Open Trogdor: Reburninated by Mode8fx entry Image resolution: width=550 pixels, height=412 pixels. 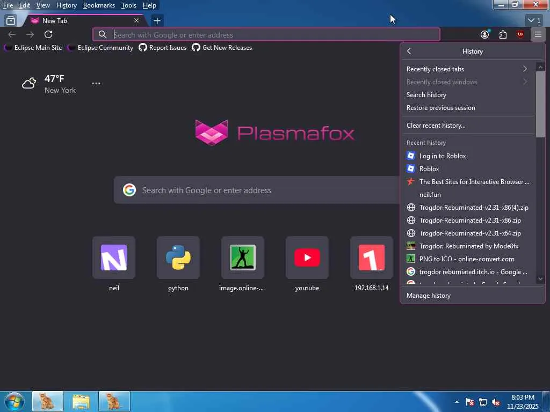[467, 246]
